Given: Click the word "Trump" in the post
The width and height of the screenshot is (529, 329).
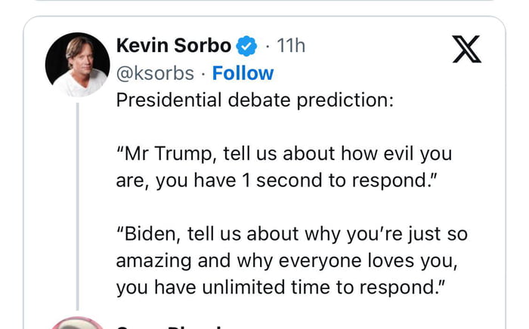Looking at the screenshot, I should pos(187,155).
